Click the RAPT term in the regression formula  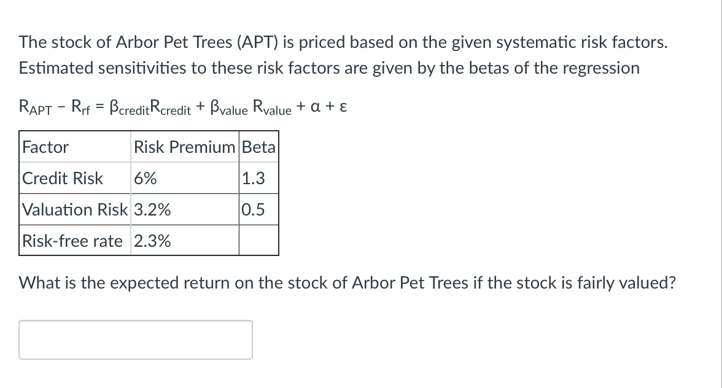(x=35, y=107)
